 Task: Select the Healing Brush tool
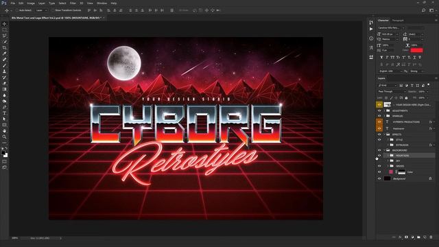click(4, 60)
